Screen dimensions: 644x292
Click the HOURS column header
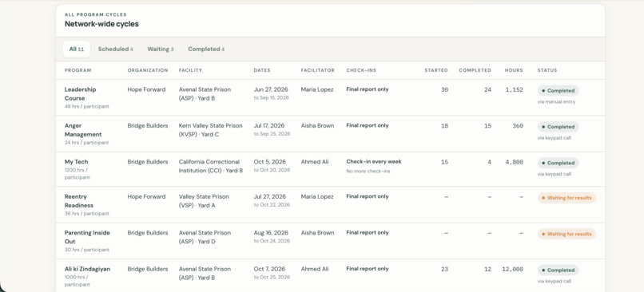pos(514,70)
